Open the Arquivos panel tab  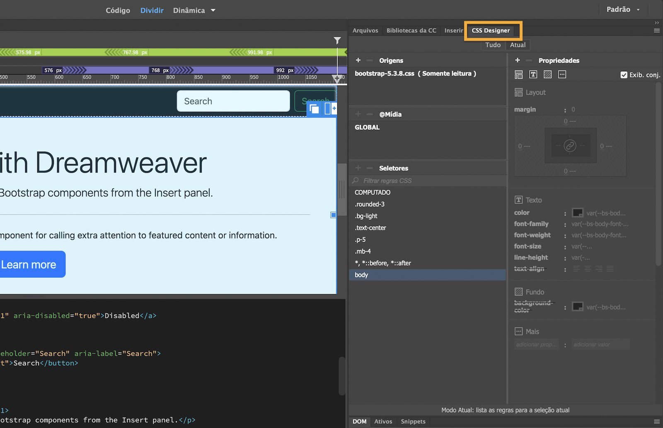point(365,30)
